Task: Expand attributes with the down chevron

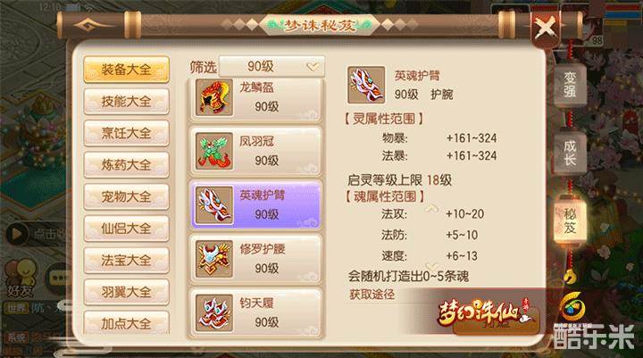Action: (x=431, y=267)
